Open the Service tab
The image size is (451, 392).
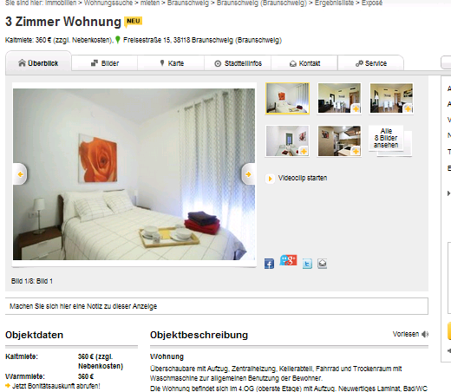[371, 63]
